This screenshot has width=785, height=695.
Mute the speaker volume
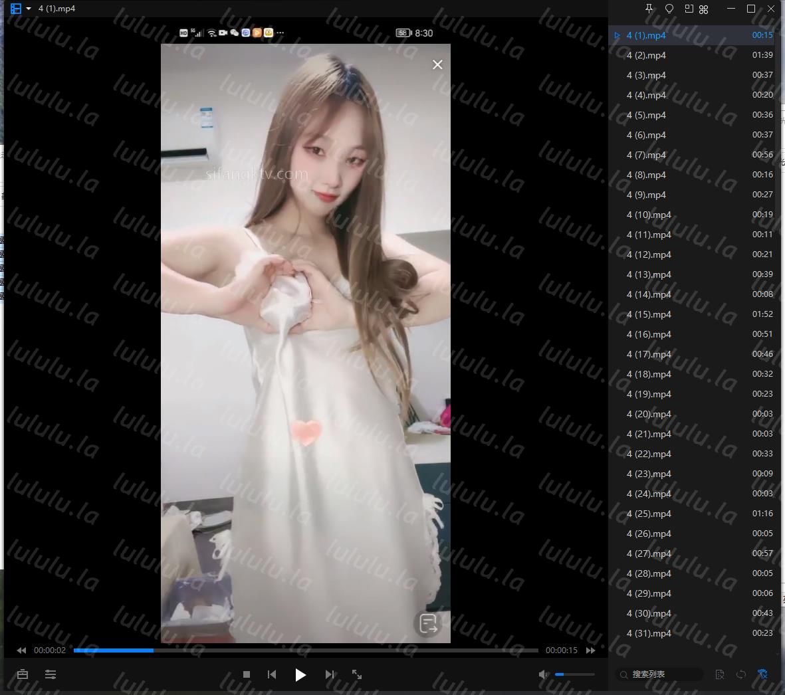pyautogui.click(x=543, y=674)
